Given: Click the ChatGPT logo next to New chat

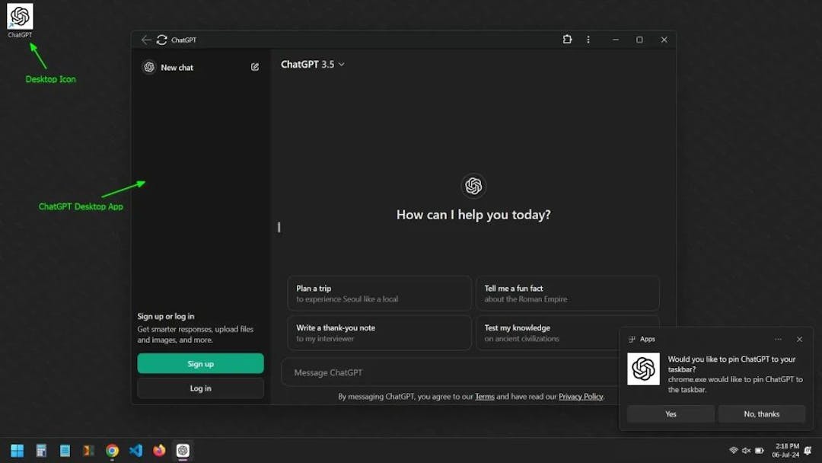Looking at the screenshot, I should click(x=149, y=67).
